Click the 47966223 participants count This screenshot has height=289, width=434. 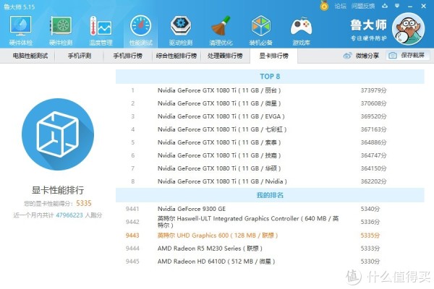[69, 215]
